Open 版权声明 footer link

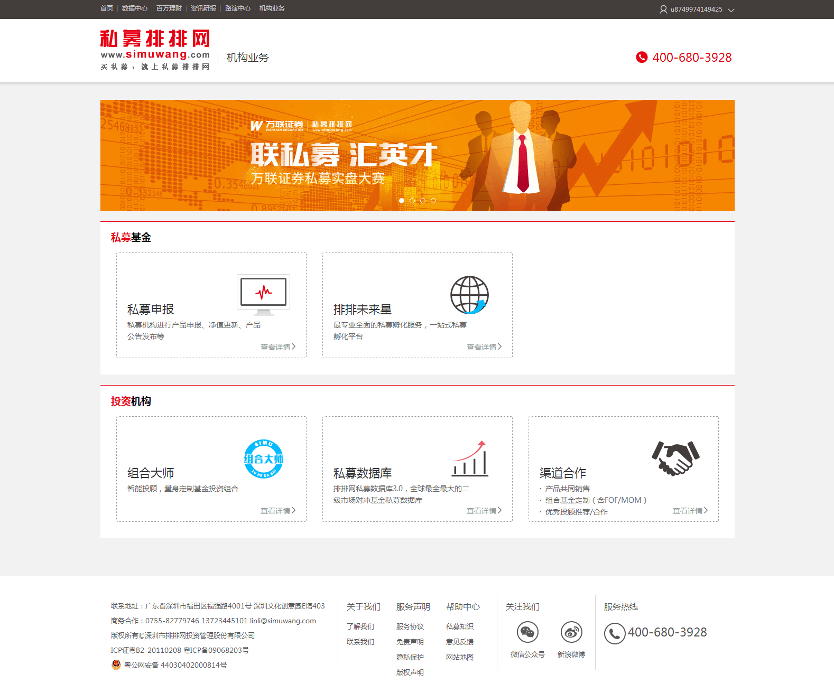410,672
